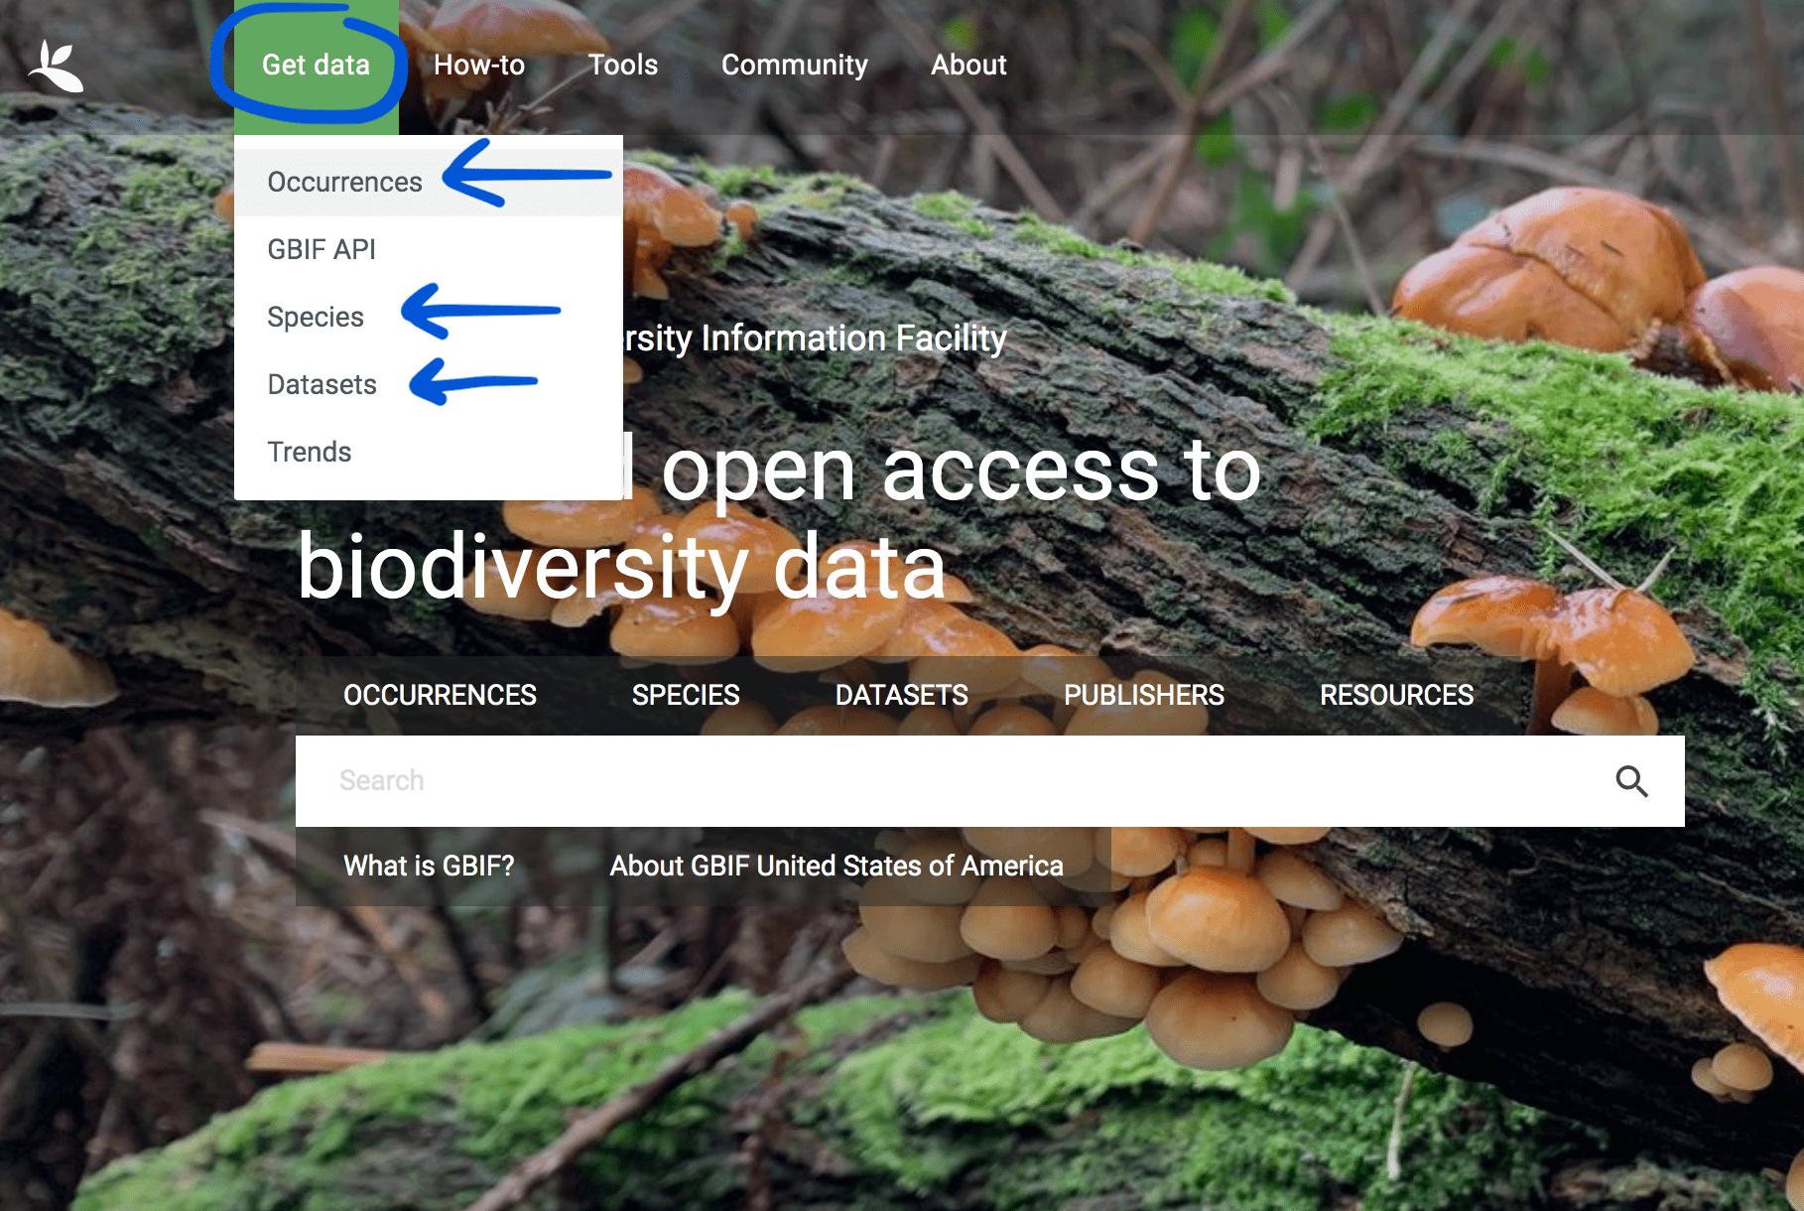Open the About menu

968,66
